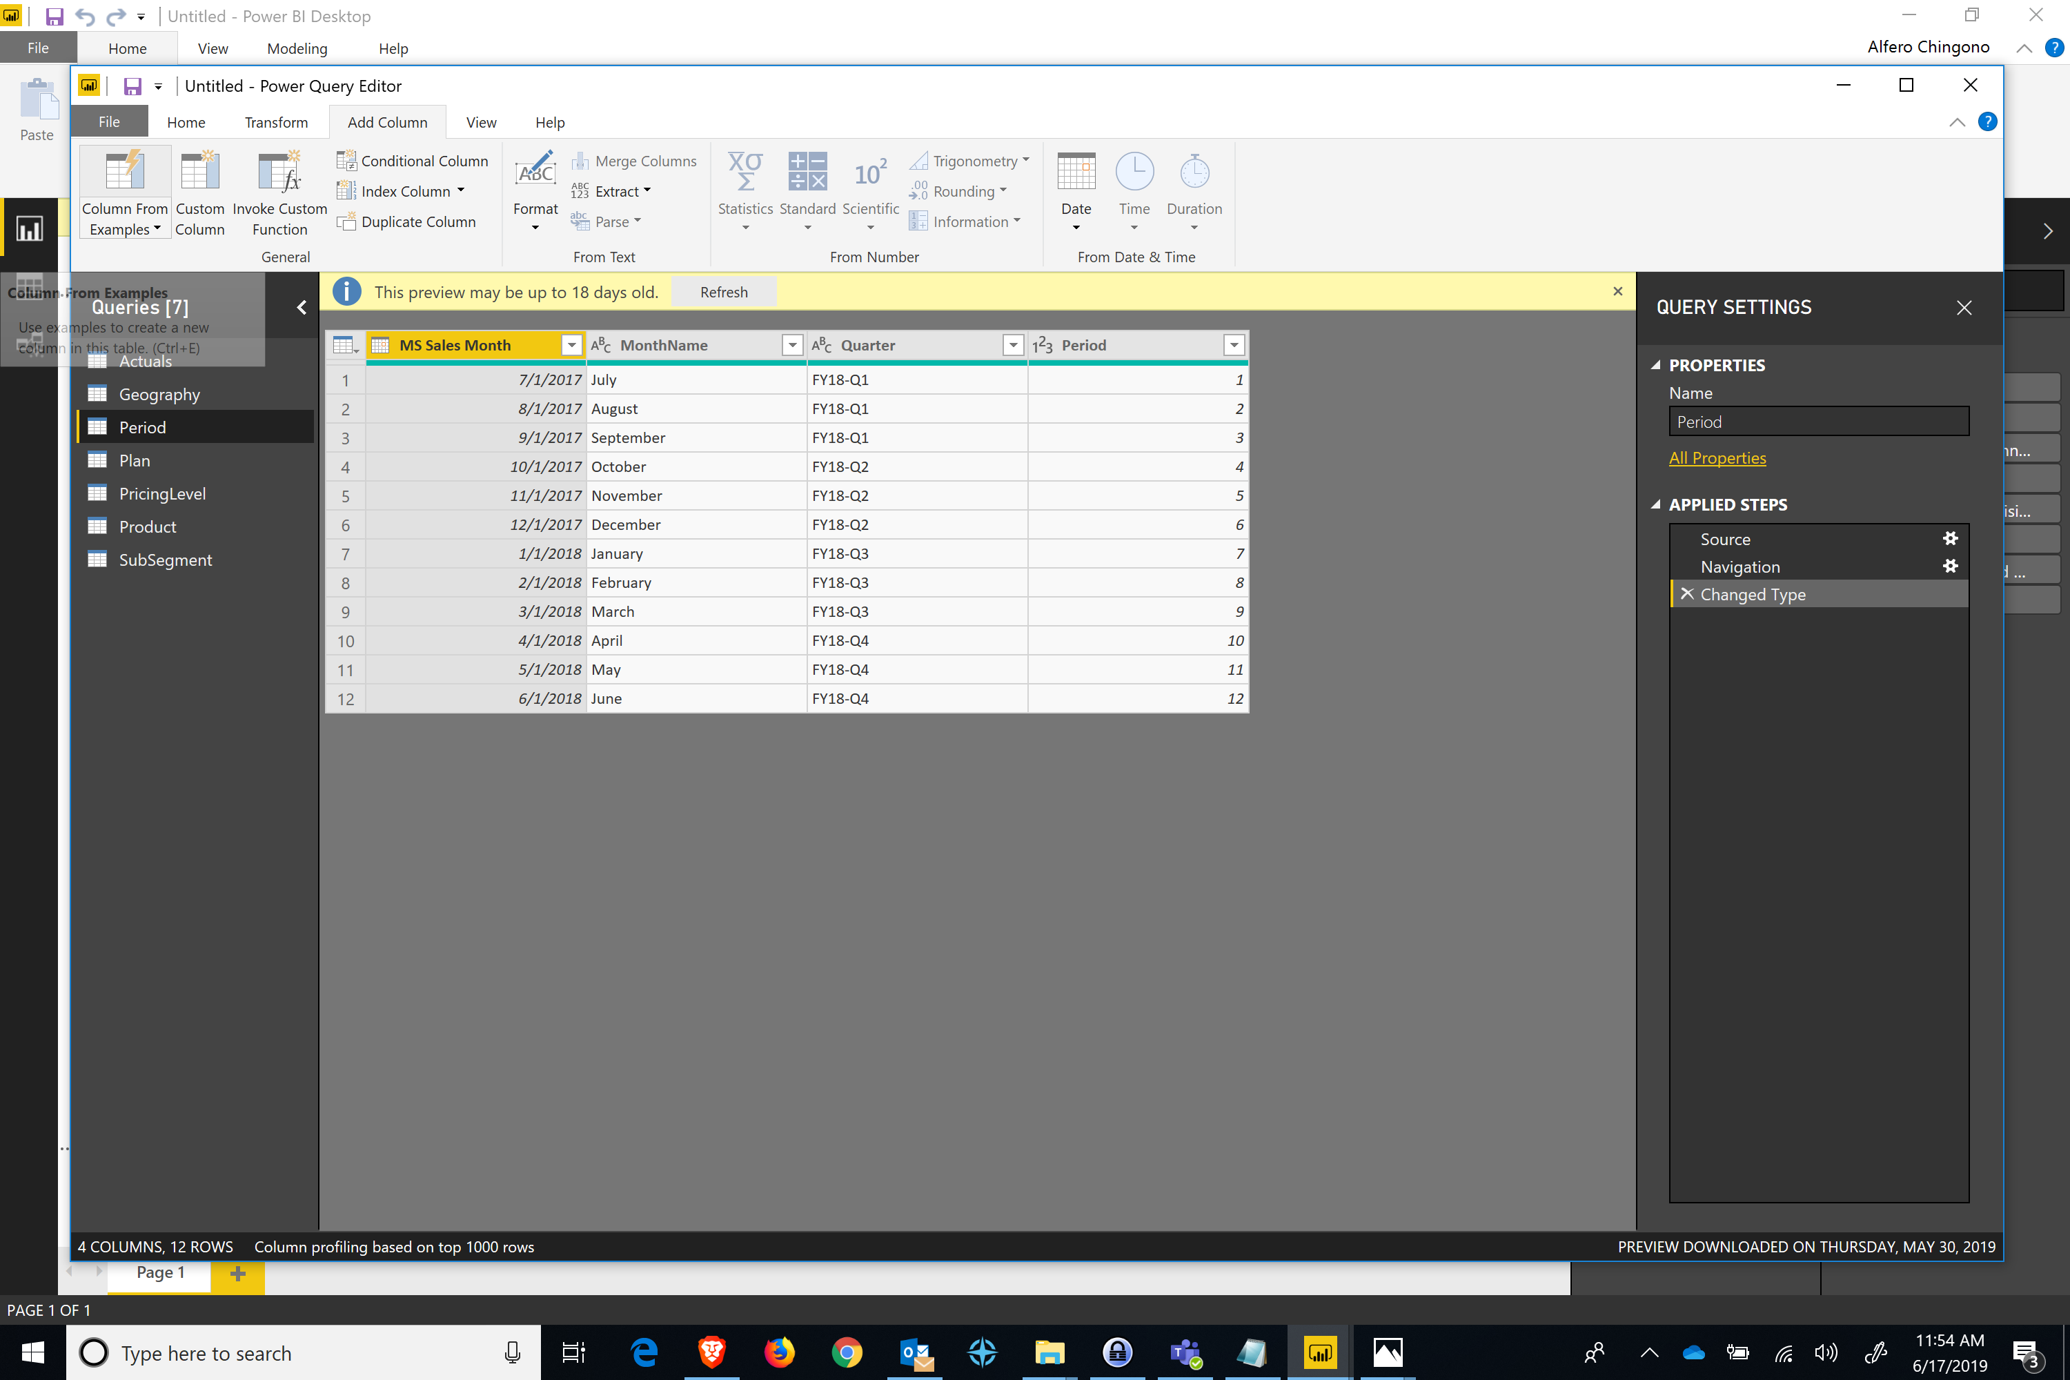Open the Duration column icon menu

tap(1194, 172)
